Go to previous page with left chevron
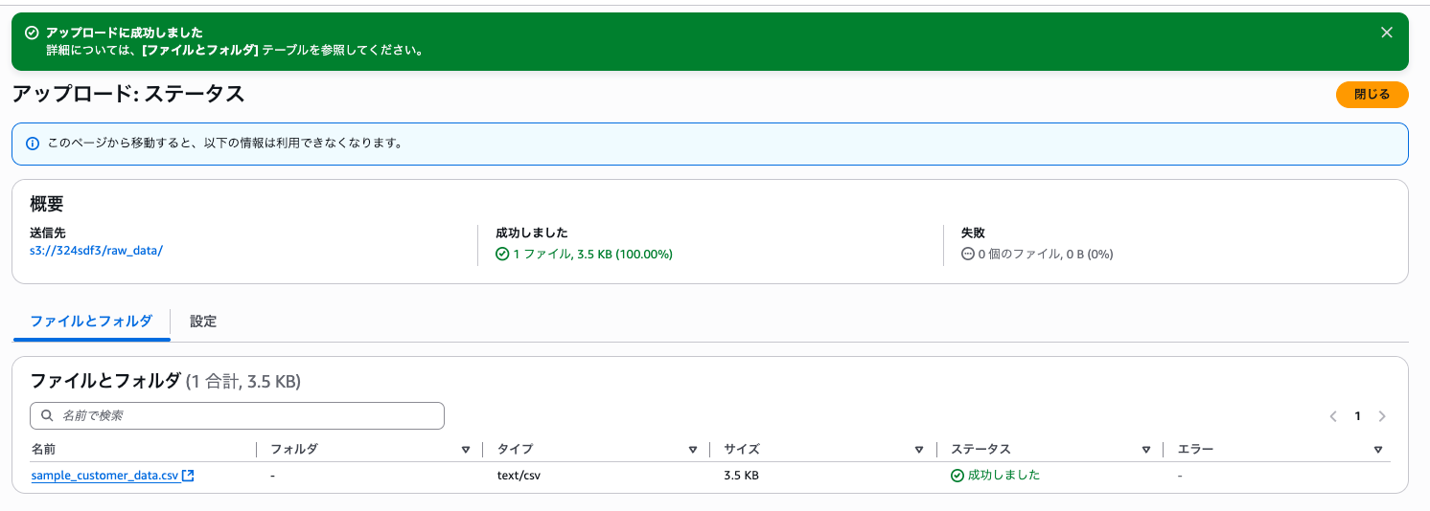 pyautogui.click(x=1333, y=416)
